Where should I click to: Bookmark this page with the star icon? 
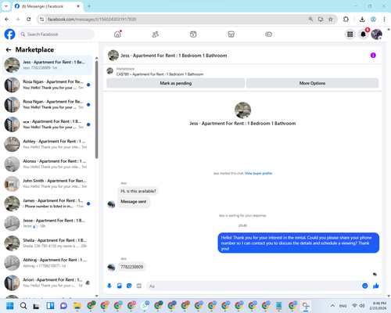pos(331,20)
